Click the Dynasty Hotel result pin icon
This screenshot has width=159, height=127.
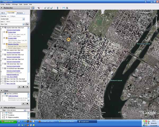pos(7,38)
